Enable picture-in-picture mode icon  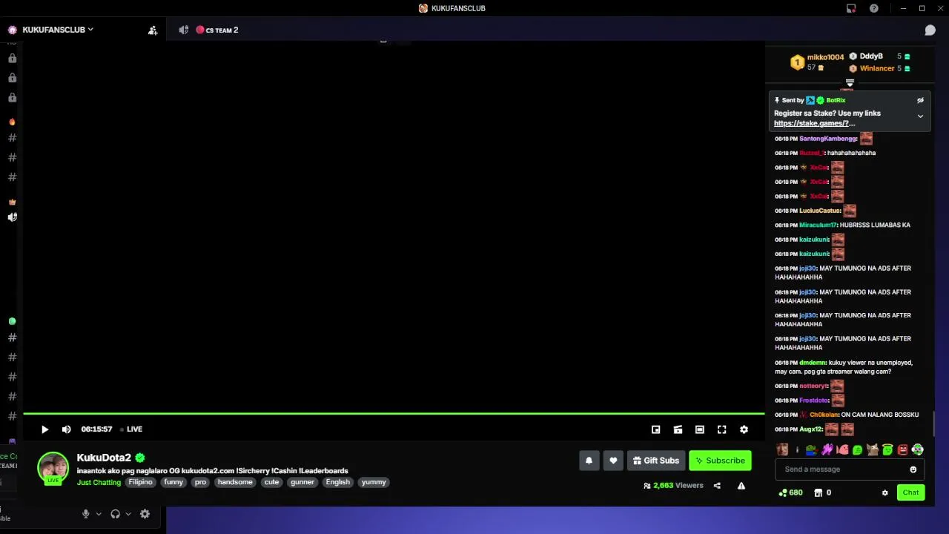655,429
